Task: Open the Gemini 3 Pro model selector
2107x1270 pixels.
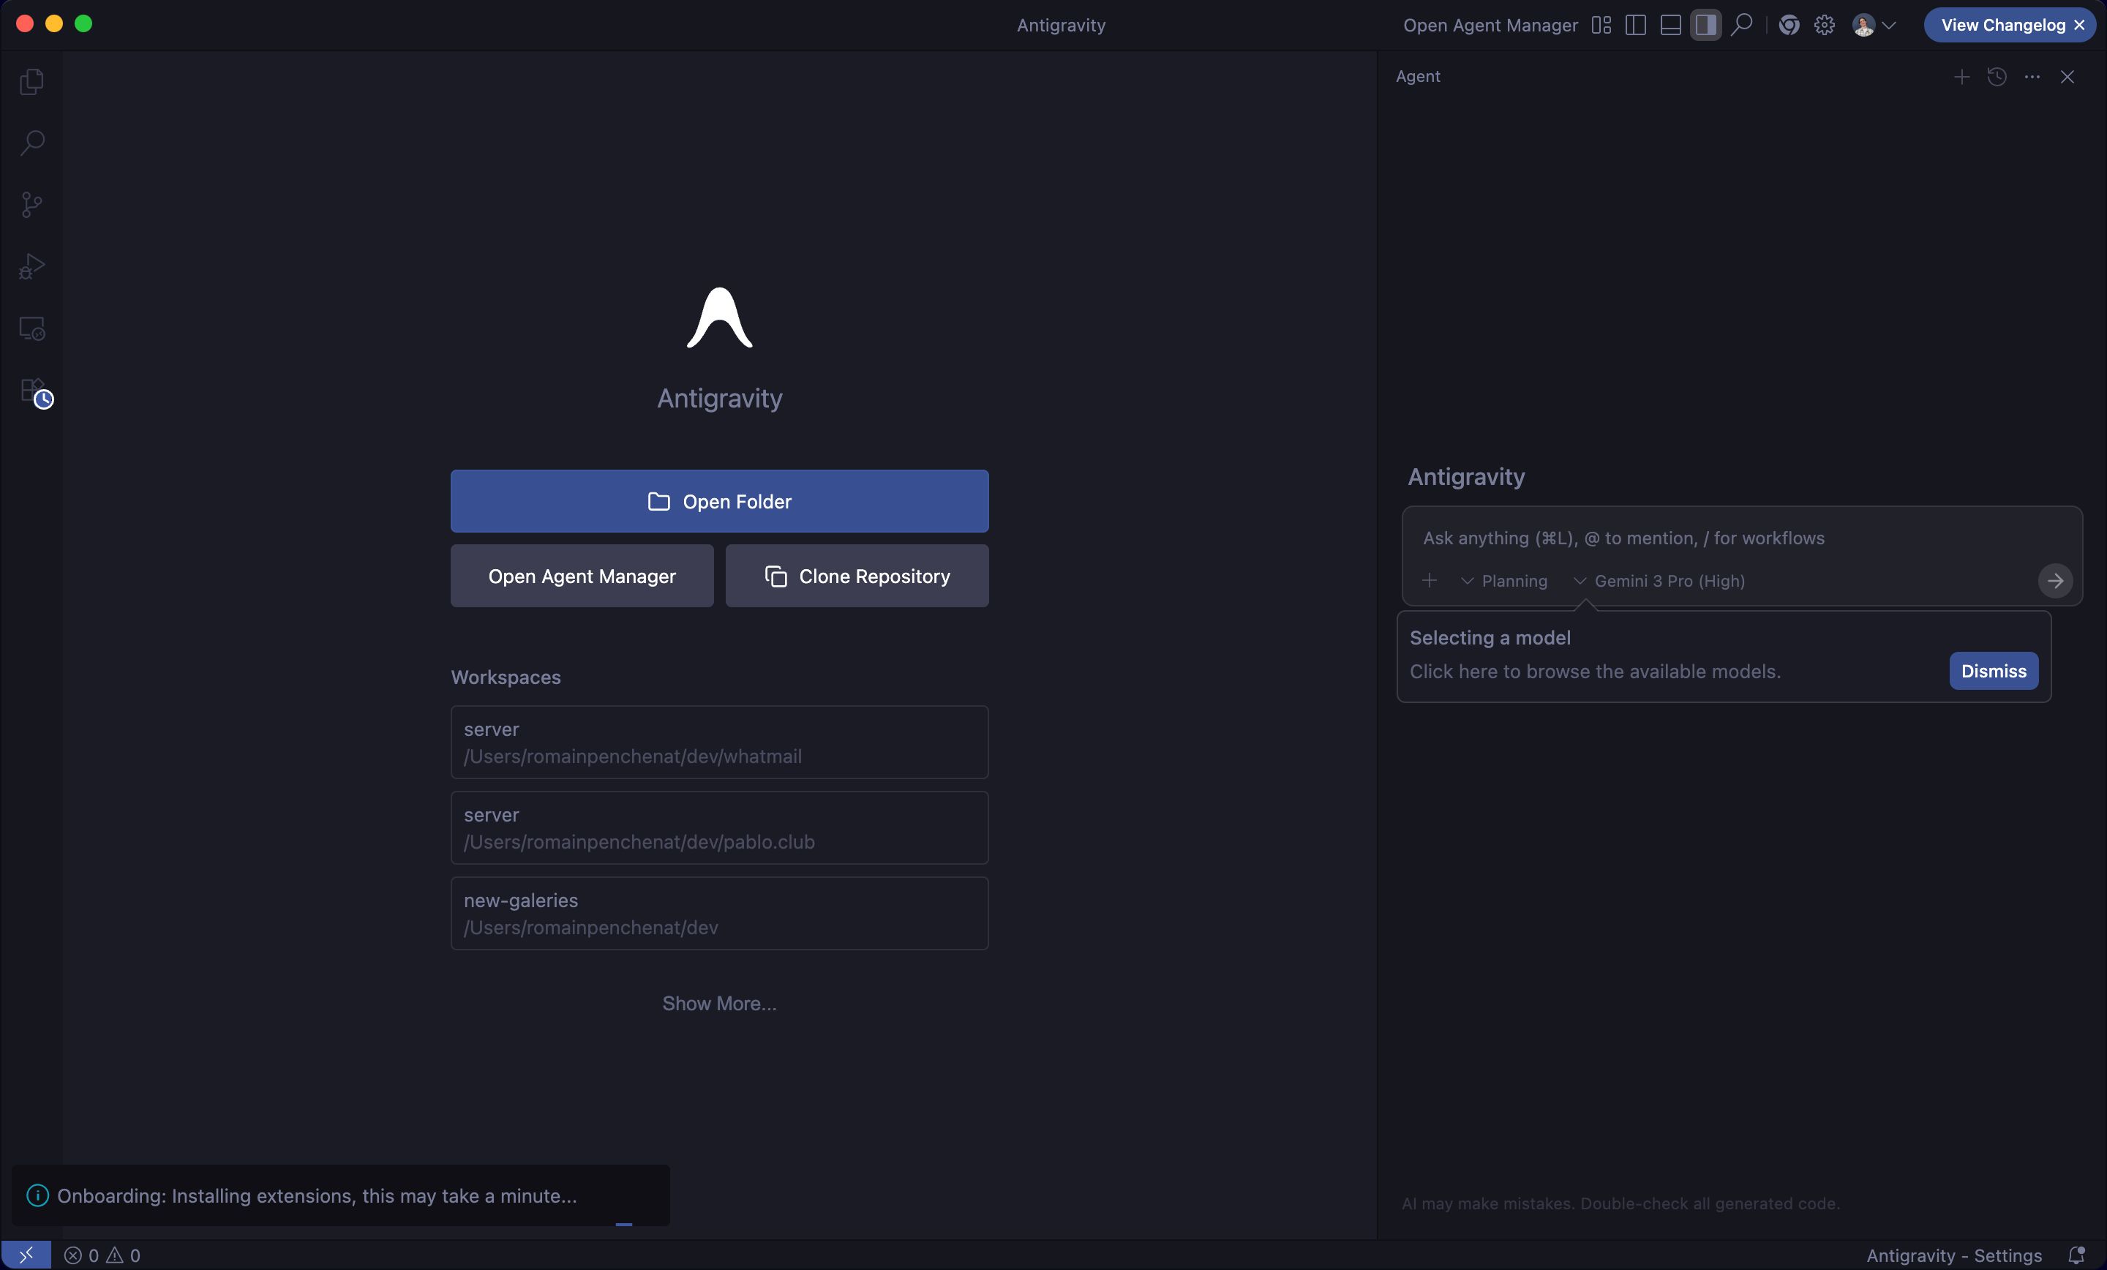Action: pos(1667,581)
